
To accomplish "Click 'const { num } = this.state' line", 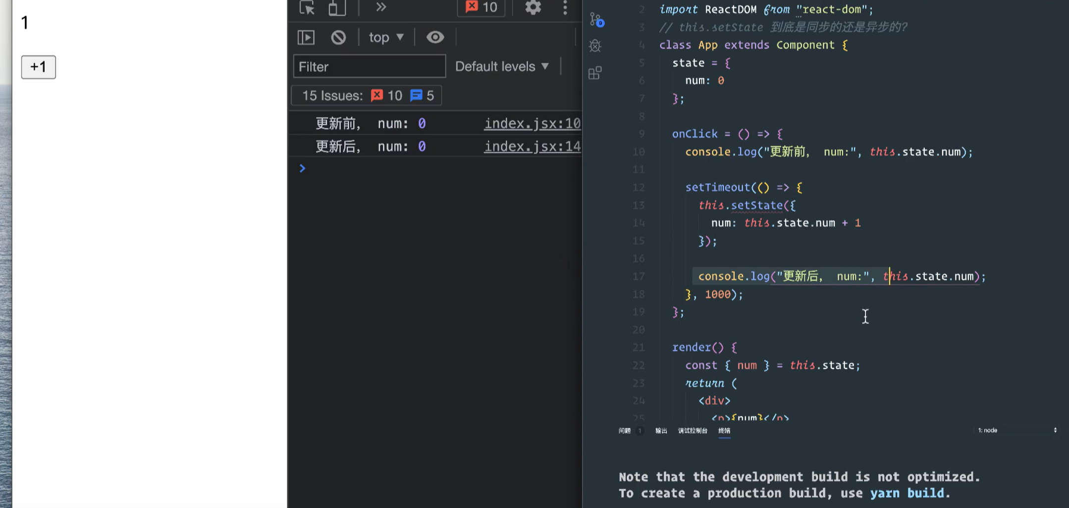I will [773, 365].
